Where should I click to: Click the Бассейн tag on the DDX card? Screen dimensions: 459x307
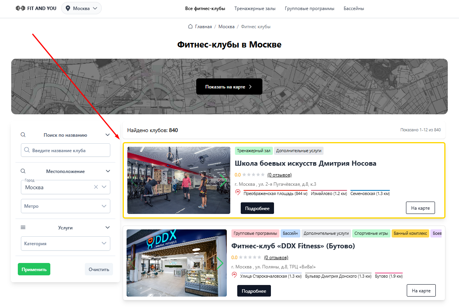click(x=290, y=233)
